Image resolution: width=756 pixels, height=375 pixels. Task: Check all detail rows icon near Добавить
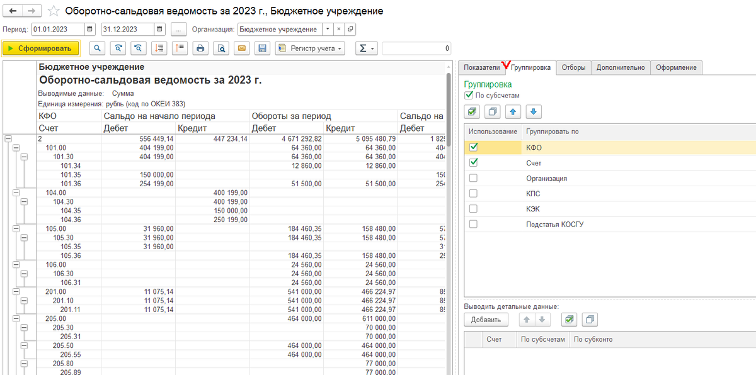[x=569, y=320]
